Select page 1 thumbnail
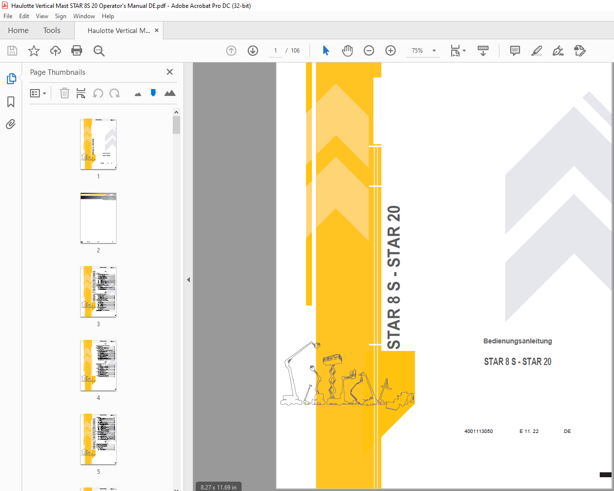Viewport: 614px width, 491px height. click(x=98, y=144)
